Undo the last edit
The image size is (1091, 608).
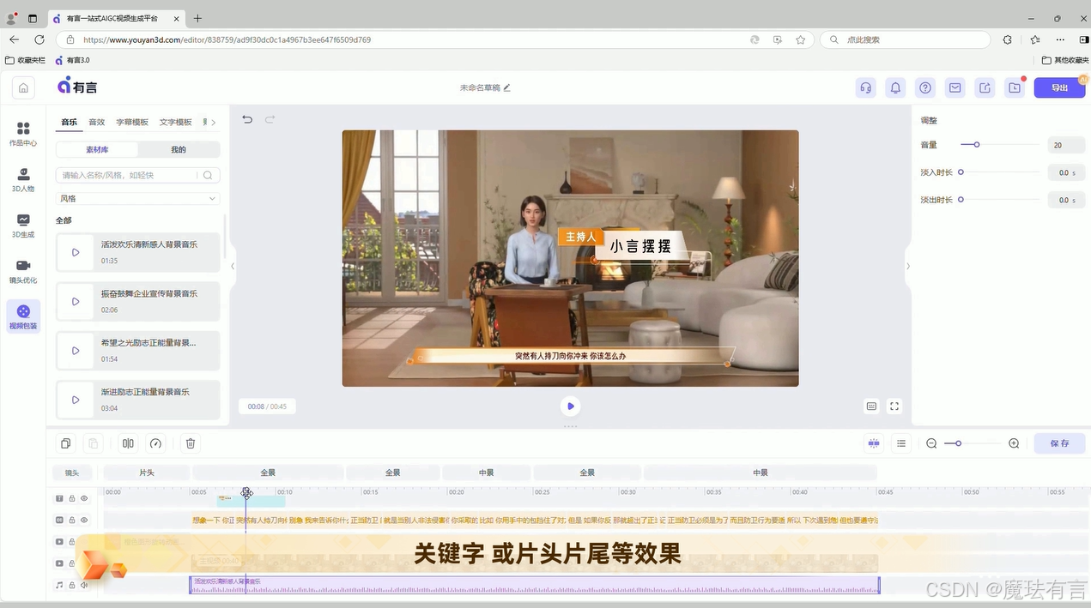[247, 119]
